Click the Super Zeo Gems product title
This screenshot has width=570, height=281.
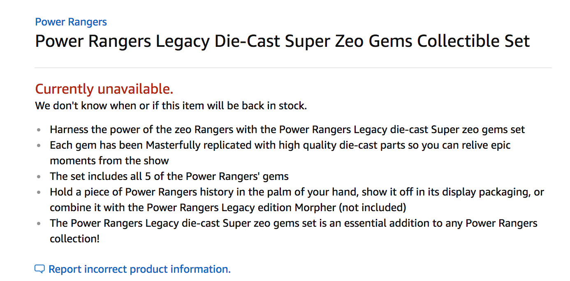pos(282,41)
